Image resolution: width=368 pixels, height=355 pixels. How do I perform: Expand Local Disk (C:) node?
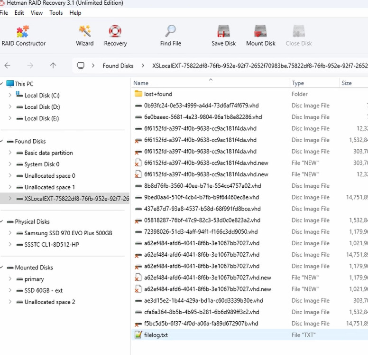coord(10,95)
